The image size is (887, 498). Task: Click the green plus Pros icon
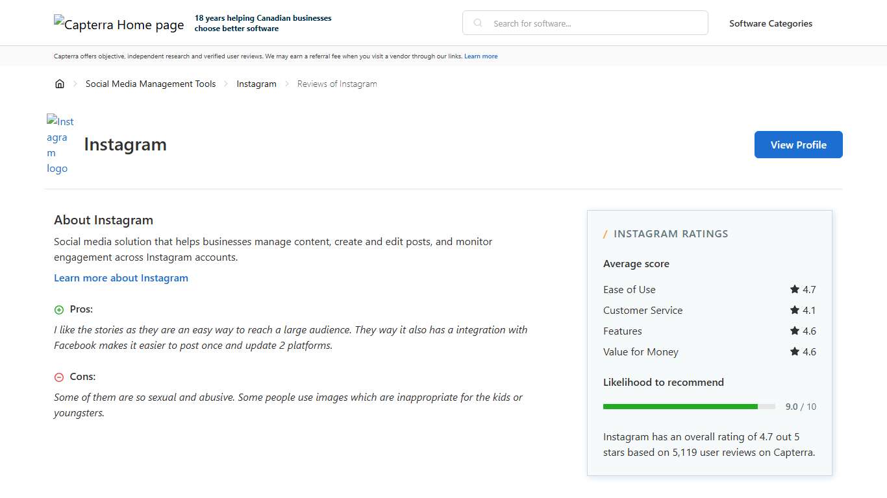point(59,310)
